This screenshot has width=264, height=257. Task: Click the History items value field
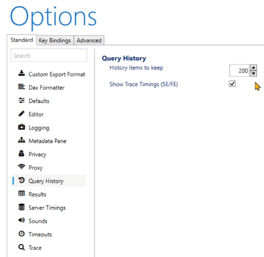coord(239,71)
